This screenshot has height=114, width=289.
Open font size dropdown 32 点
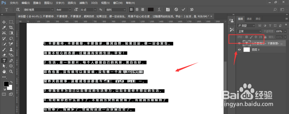point(88,10)
